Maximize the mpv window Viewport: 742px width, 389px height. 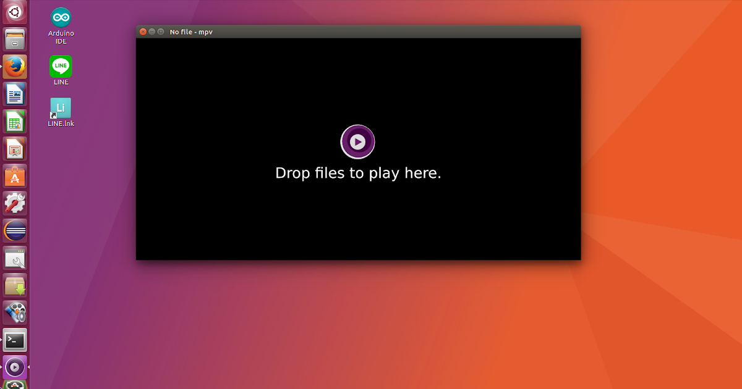point(161,31)
